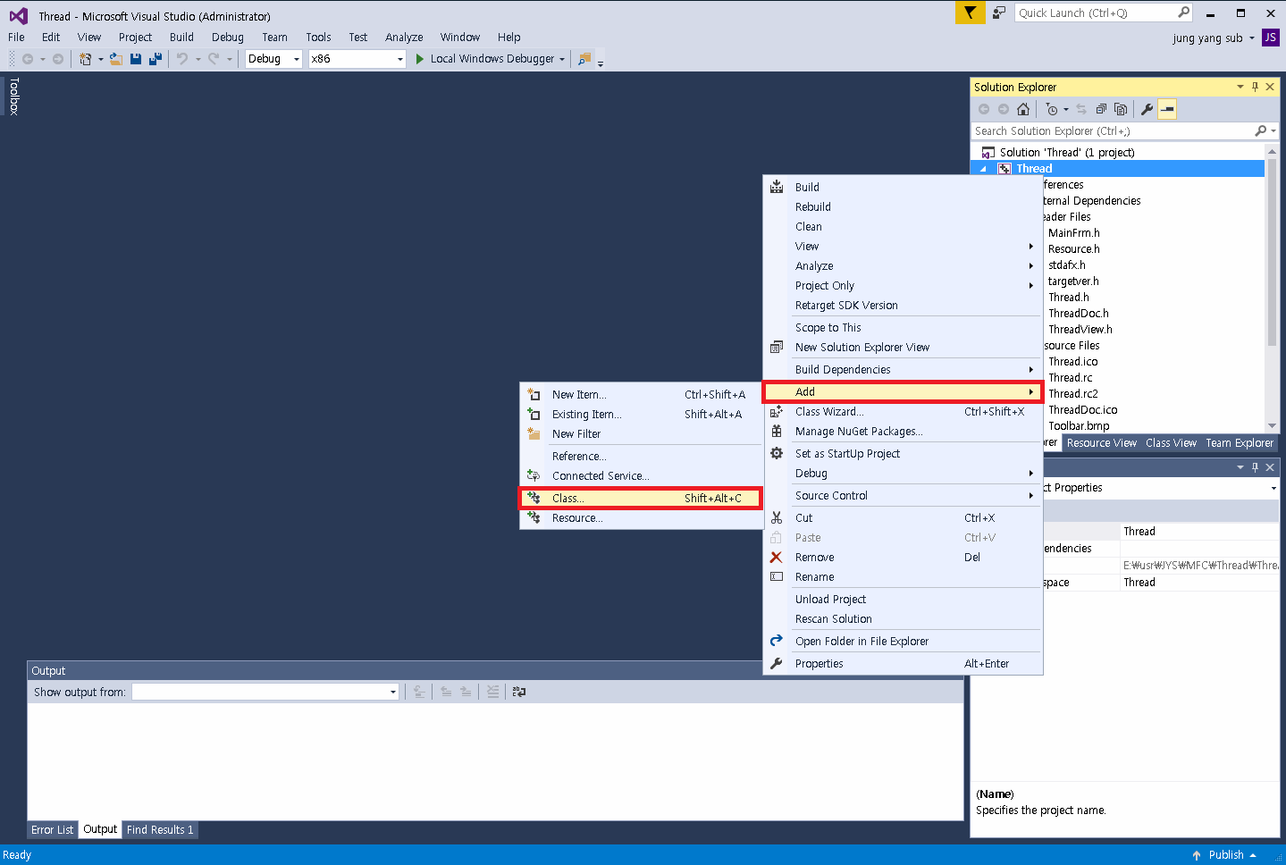Select Build in the context menu
Image resolution: width=1286 pixels, height=865 pixels.
(x=903, y=188)
